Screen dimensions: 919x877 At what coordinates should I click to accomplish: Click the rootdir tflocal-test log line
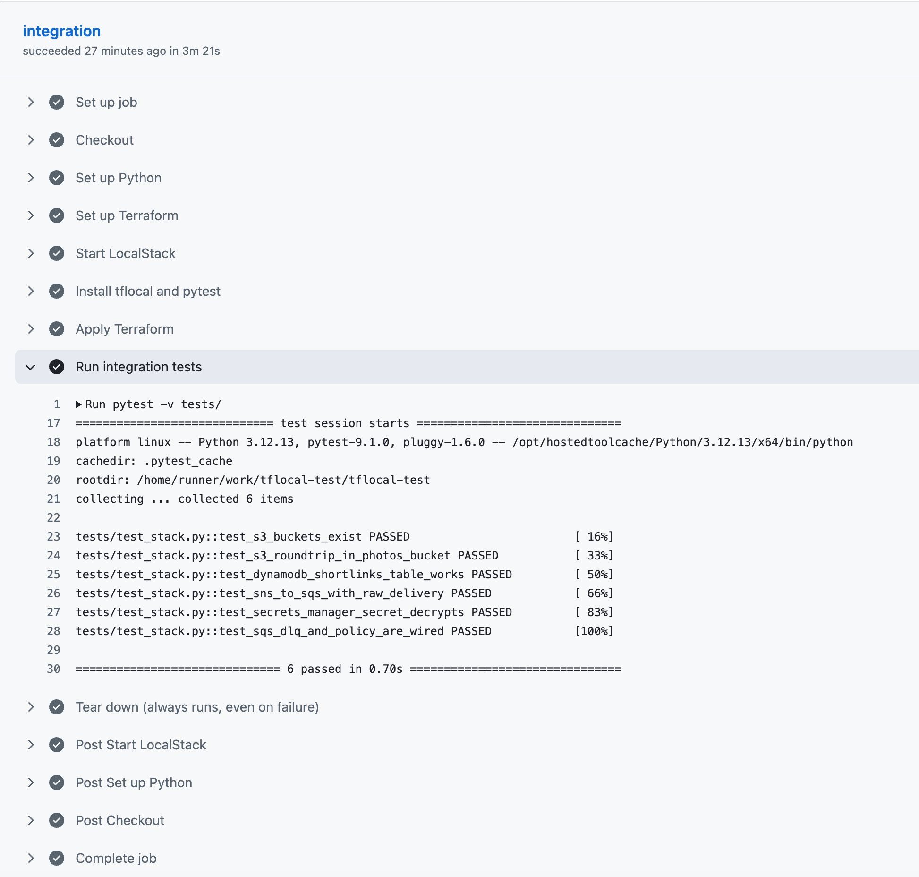coord(253,480)
